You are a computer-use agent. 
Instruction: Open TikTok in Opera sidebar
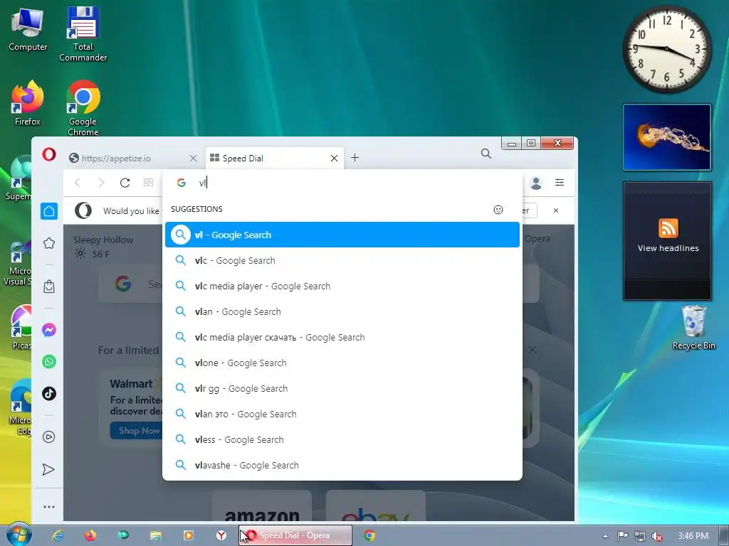[49, 394]
